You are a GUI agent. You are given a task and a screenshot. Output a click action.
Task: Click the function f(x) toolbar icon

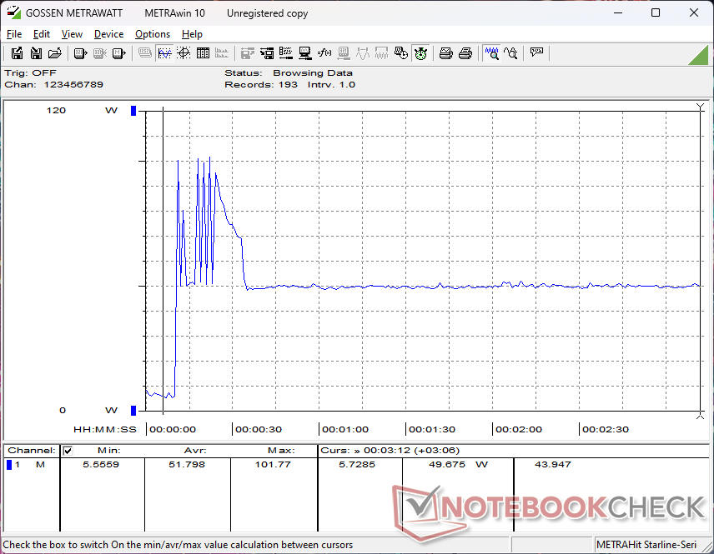coord(324,53)
